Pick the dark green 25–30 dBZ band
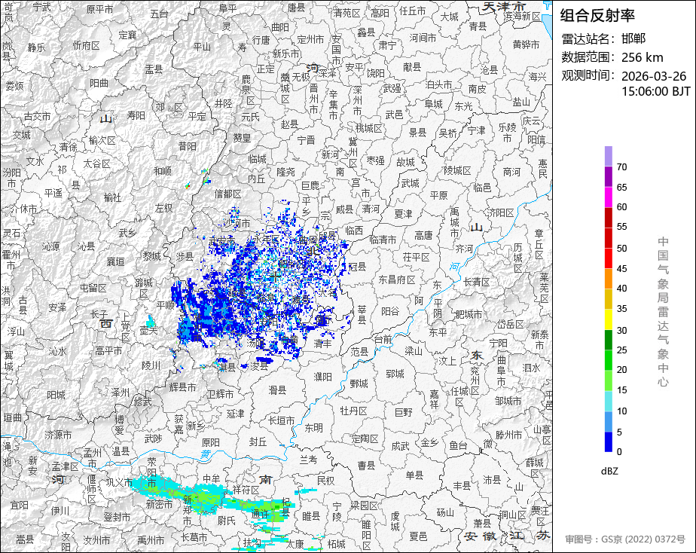The image size is (696, 553). point(608,340)
